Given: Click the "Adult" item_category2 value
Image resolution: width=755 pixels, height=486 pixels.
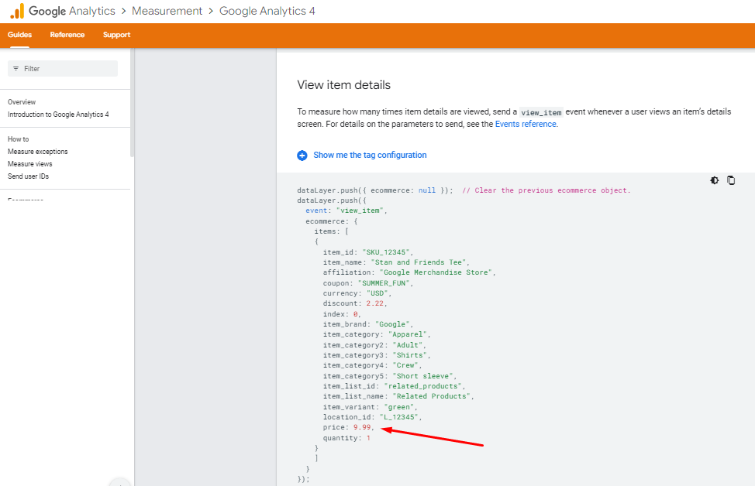Looking at the screenshot, I should point(409,345).
